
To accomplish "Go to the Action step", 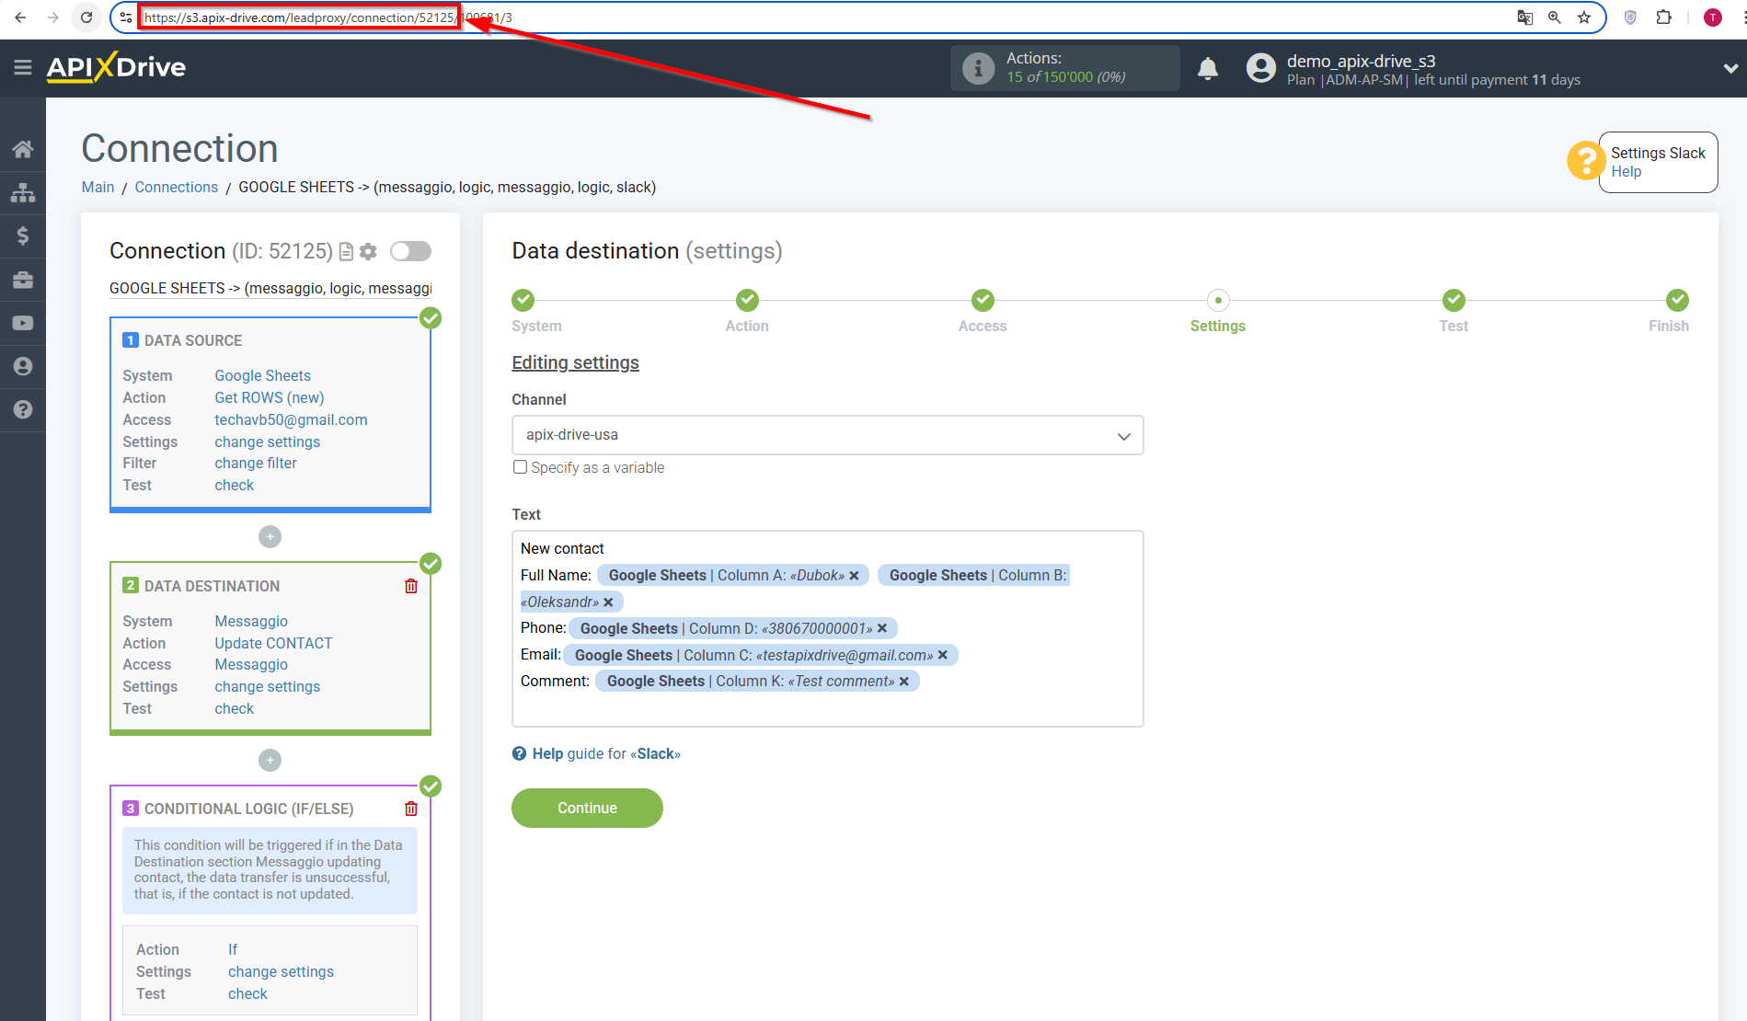I will (x=747, y=300).
